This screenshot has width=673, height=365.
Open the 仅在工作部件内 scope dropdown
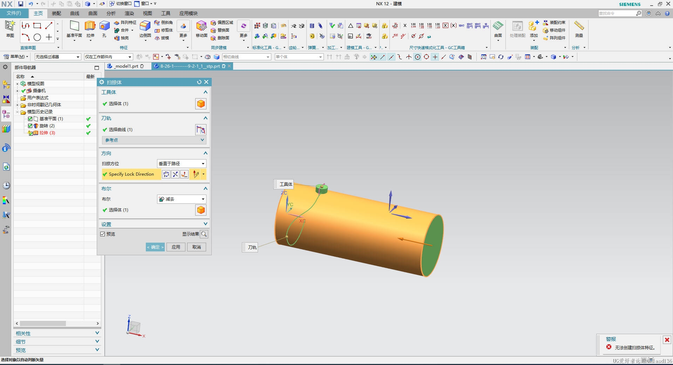pyautogui.click(x=108, y=57)
